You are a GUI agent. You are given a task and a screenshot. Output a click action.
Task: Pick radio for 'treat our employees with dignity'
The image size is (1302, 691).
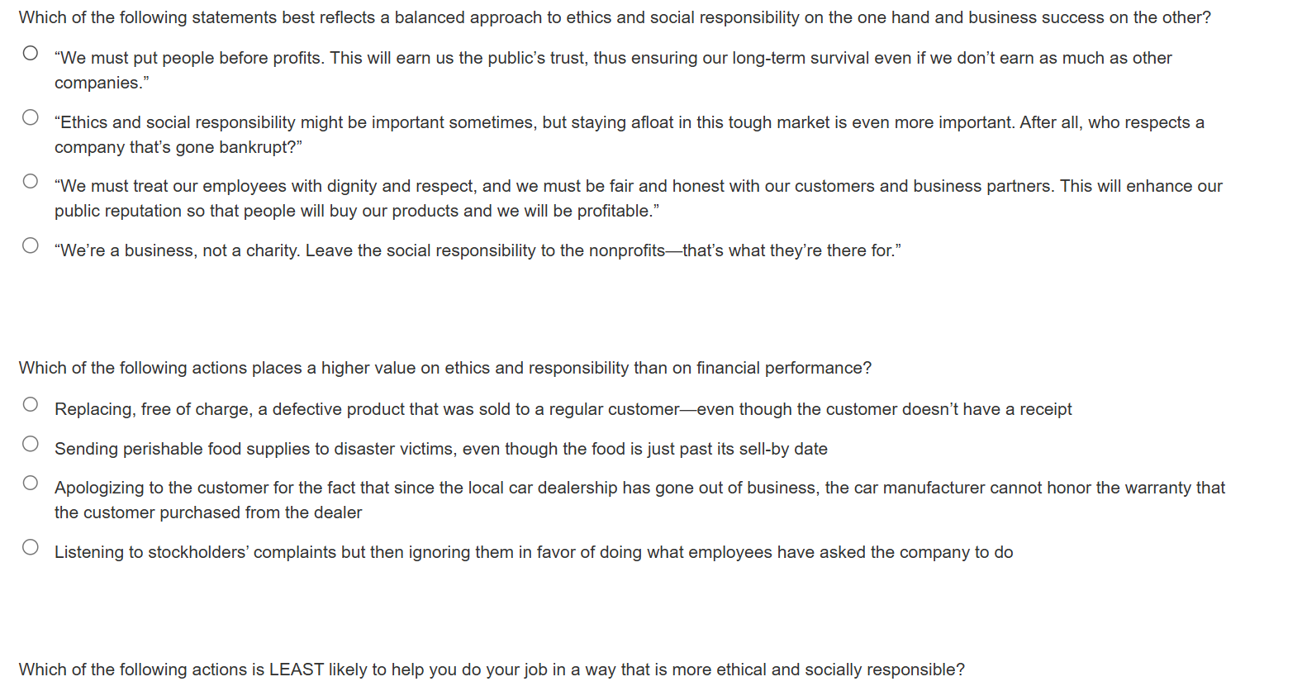pos(31,181)
